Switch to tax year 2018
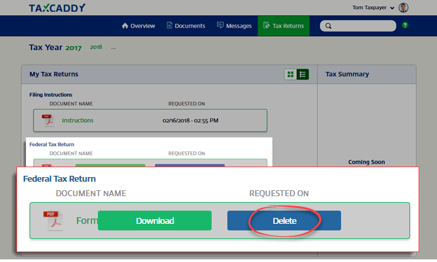 [96, 47]
